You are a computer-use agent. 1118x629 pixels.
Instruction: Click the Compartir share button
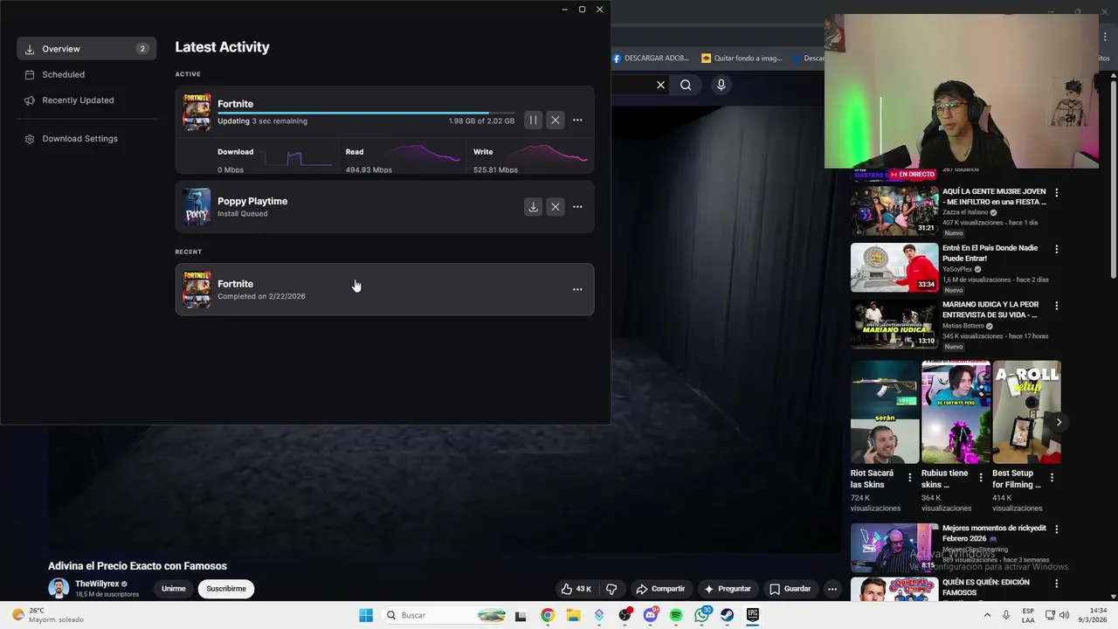click(660, 589)
